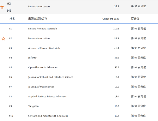
Task: Open Tungsten journal link
Action: [x=33, y=106]
